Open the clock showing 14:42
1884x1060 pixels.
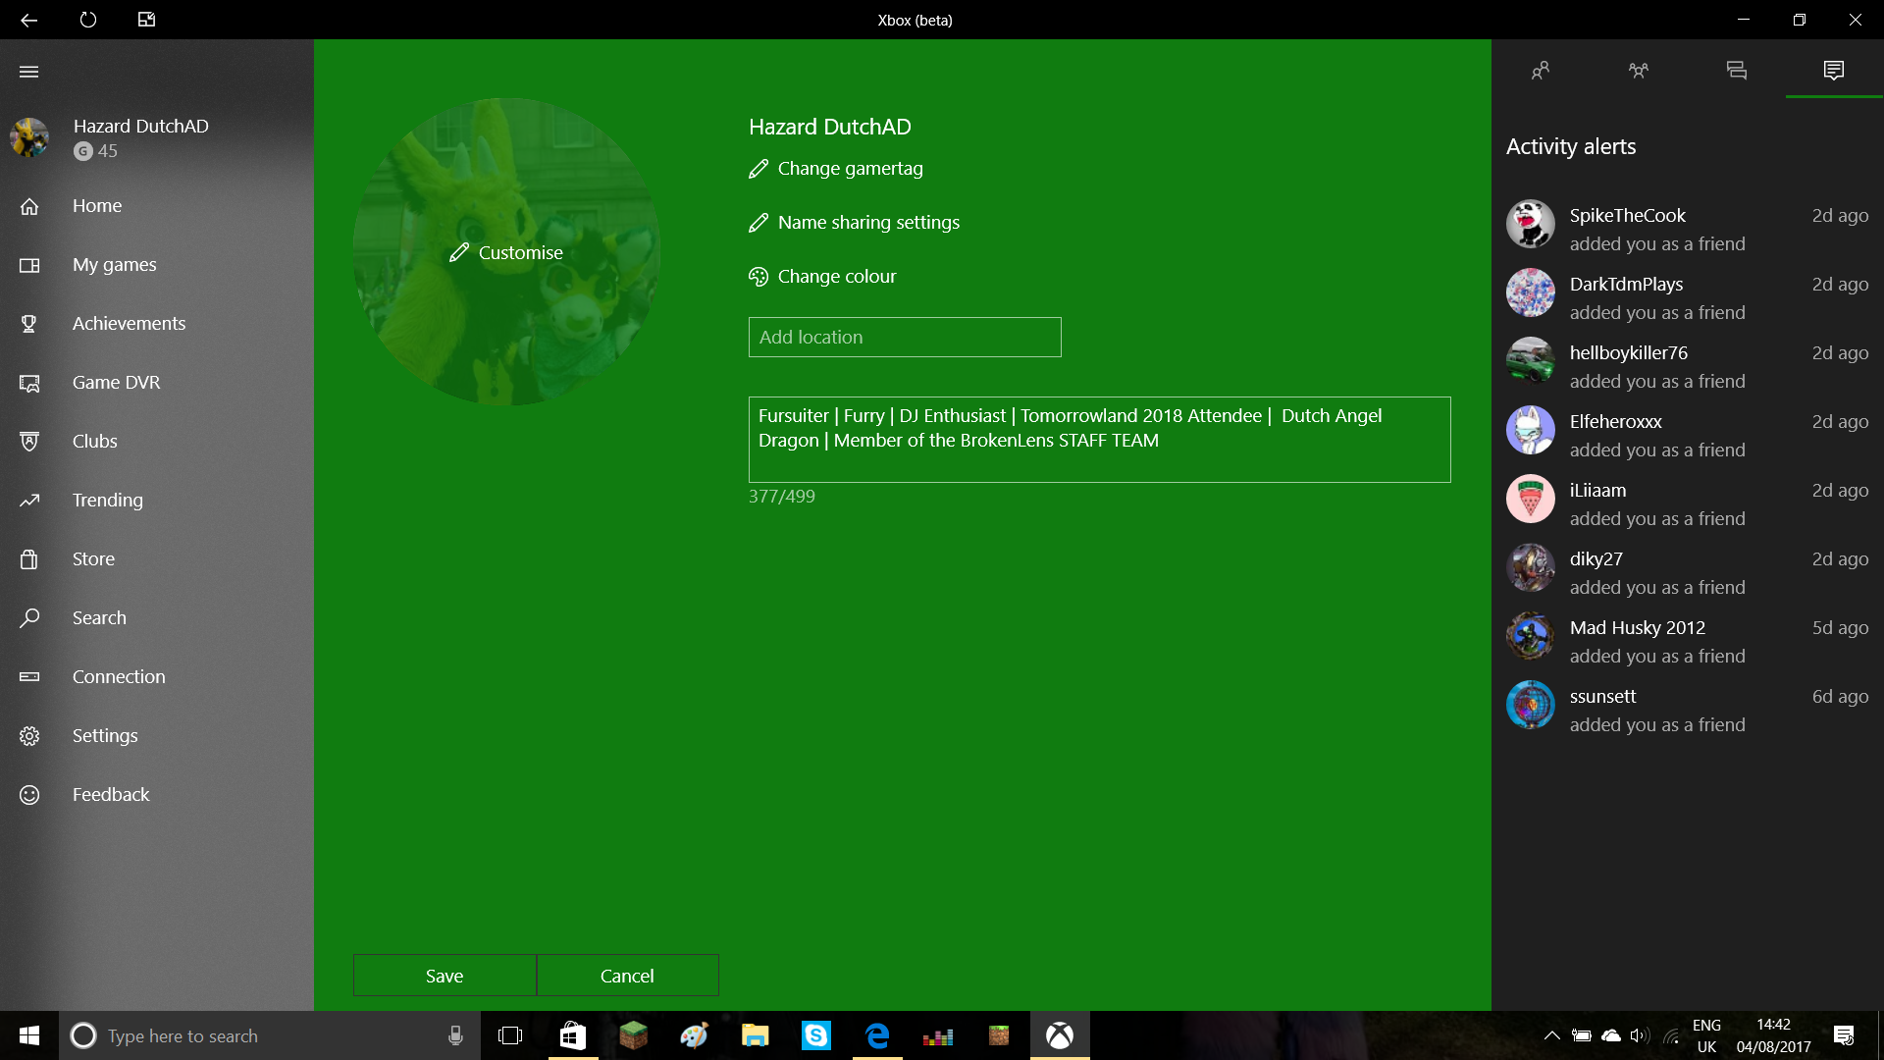tap(1774, 1035)
